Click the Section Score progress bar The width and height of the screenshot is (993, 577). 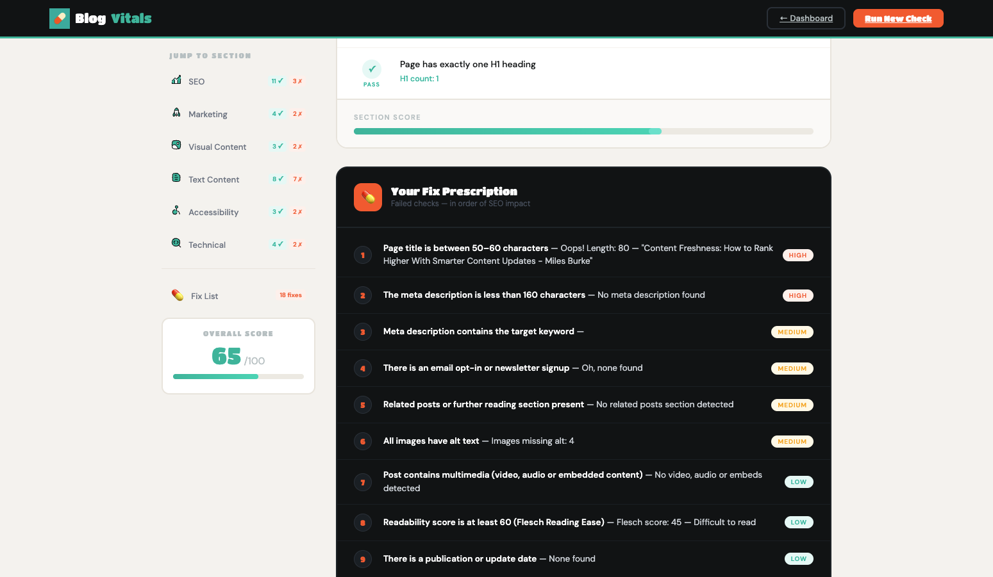click(583, 131)
